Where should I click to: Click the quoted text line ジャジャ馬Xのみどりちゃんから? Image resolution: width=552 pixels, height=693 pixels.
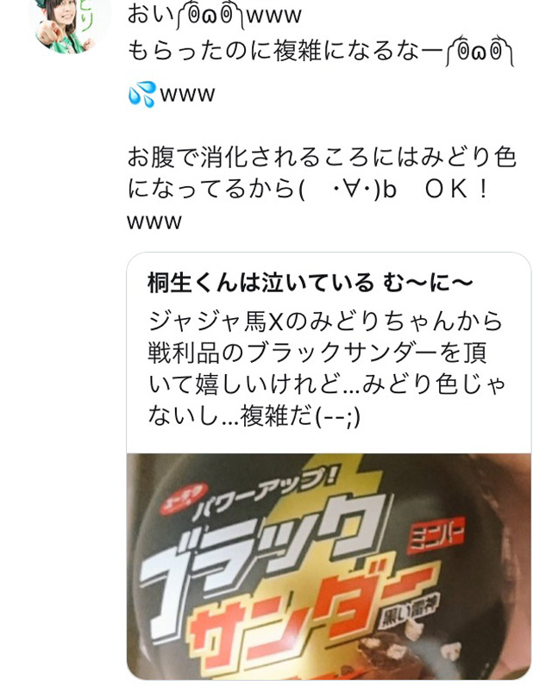(x=325, y=322)
